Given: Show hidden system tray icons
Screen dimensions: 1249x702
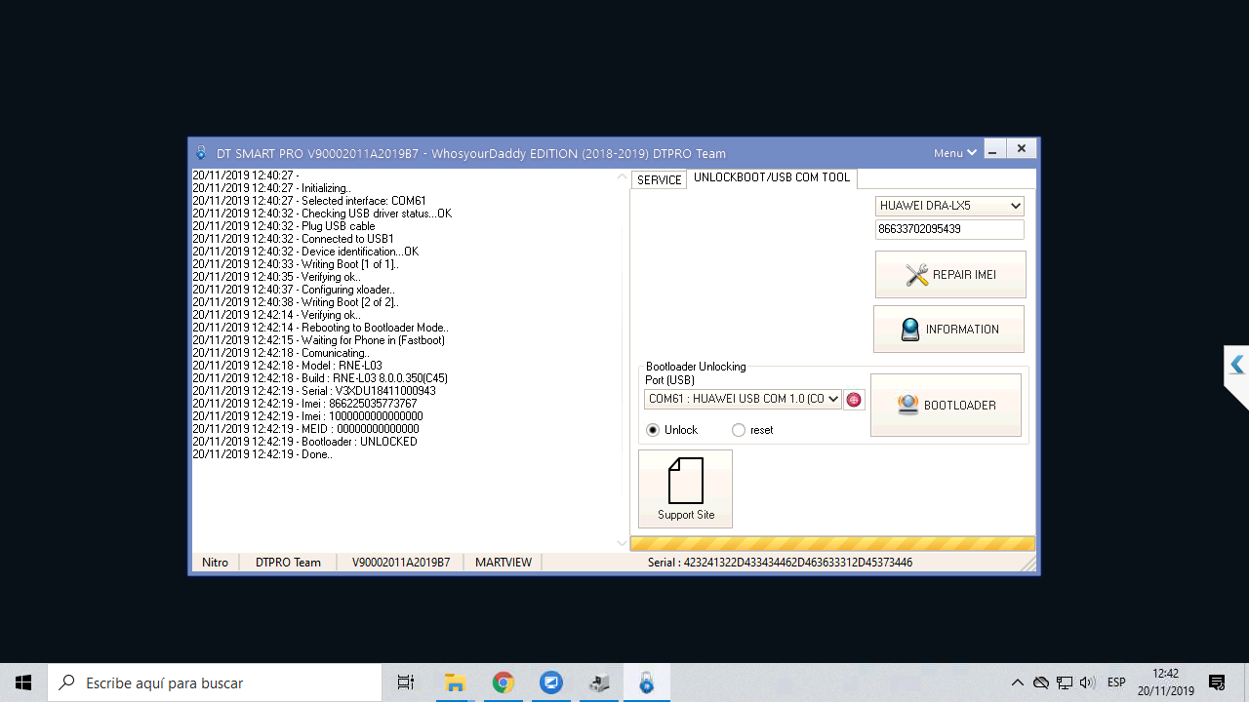Looking at the screenshot, I should coord(1018,682).
